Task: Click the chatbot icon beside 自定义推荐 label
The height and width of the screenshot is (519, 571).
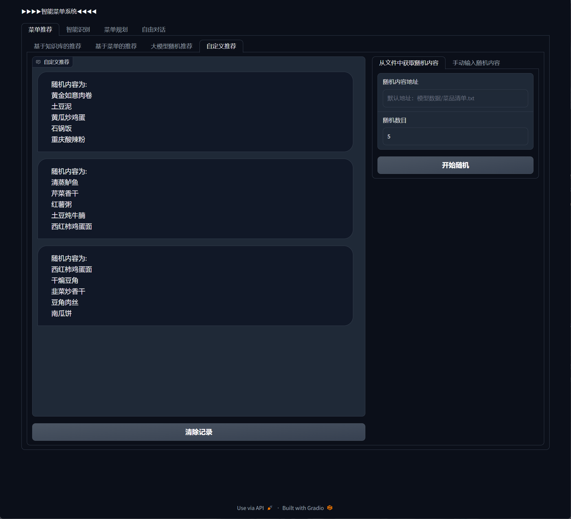Action: [x=38, y=62]
